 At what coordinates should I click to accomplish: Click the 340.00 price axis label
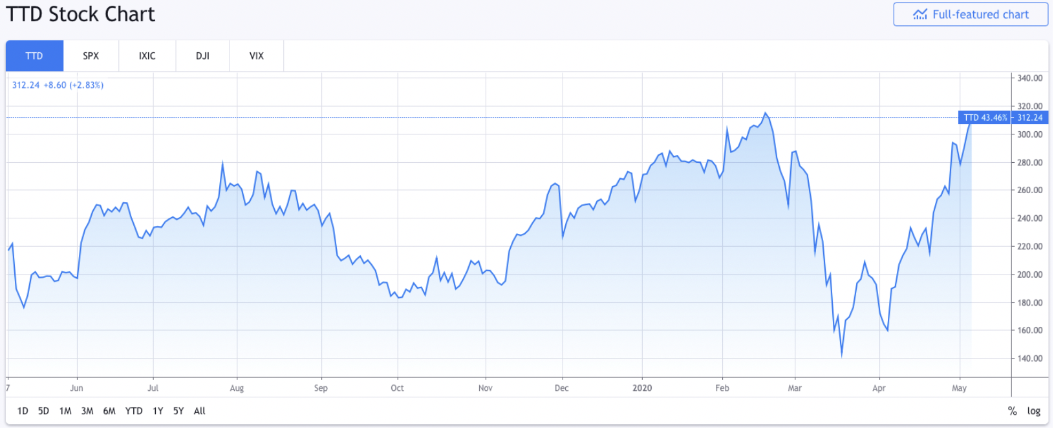click(x=1030, y=78)
